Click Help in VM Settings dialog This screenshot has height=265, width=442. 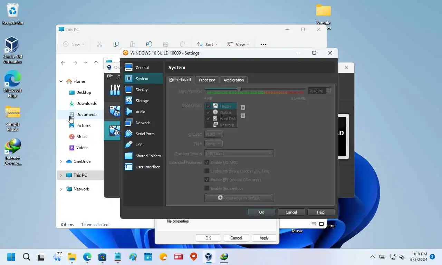point(321,212)
